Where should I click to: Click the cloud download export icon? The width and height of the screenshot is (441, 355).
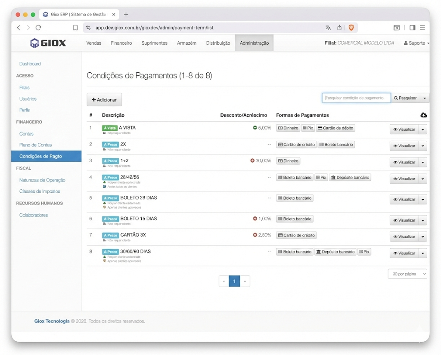click(423, 115)
